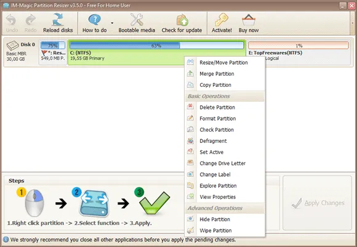Click the '30,00 GB' disk size text
The height and width of the screenshot is (247, 357).
point(15,59)
